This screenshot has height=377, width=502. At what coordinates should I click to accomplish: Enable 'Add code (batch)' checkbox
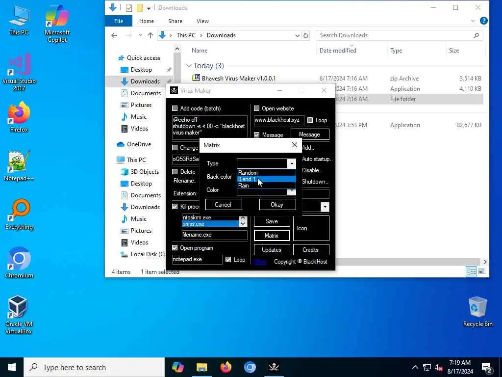(175, 108)
